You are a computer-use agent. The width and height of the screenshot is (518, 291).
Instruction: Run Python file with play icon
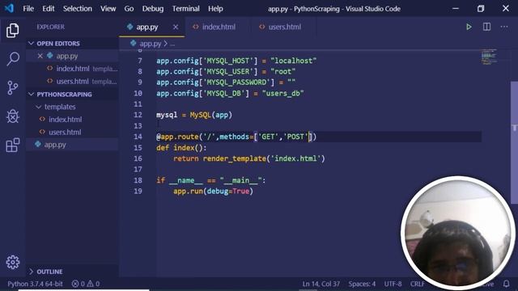click(469, 27)
